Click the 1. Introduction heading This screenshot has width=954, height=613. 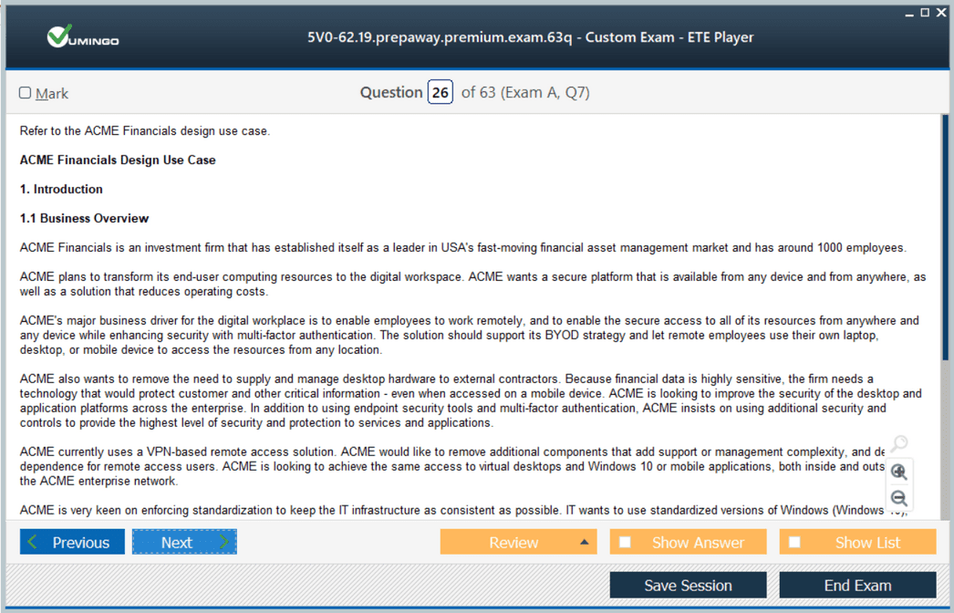click(x=61, y=190)
